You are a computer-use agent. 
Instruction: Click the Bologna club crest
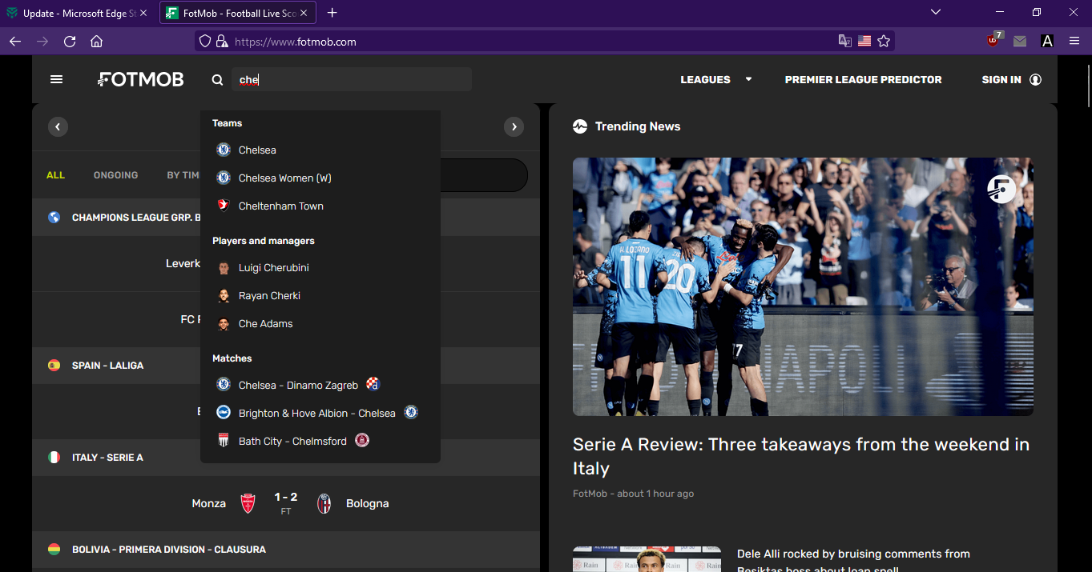pos(324,503)
